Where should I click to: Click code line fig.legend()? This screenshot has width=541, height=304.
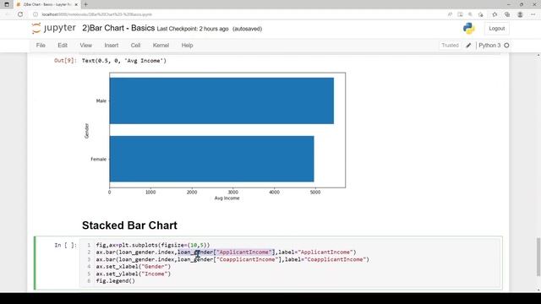click(116, 281)
